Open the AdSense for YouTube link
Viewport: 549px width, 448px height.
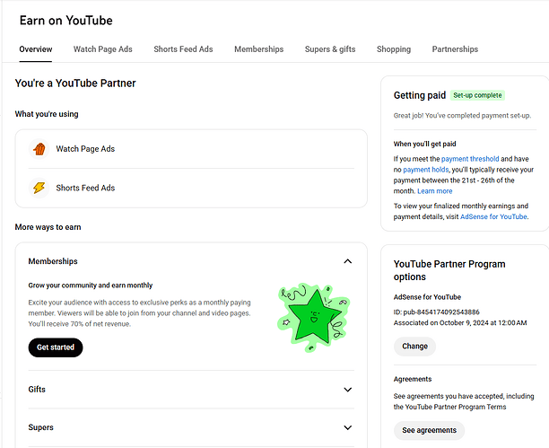point(493,216)
